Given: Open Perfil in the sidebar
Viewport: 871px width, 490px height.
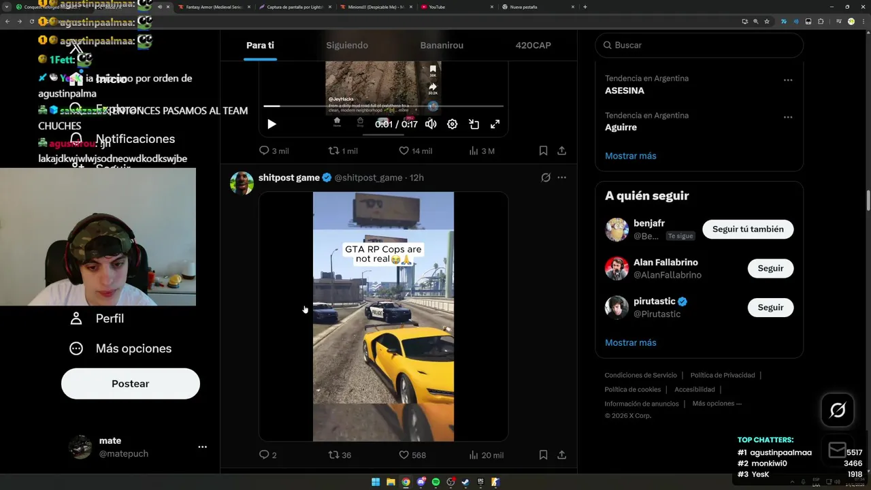Looking at the screenshot, I should click(x=97, y=318).
